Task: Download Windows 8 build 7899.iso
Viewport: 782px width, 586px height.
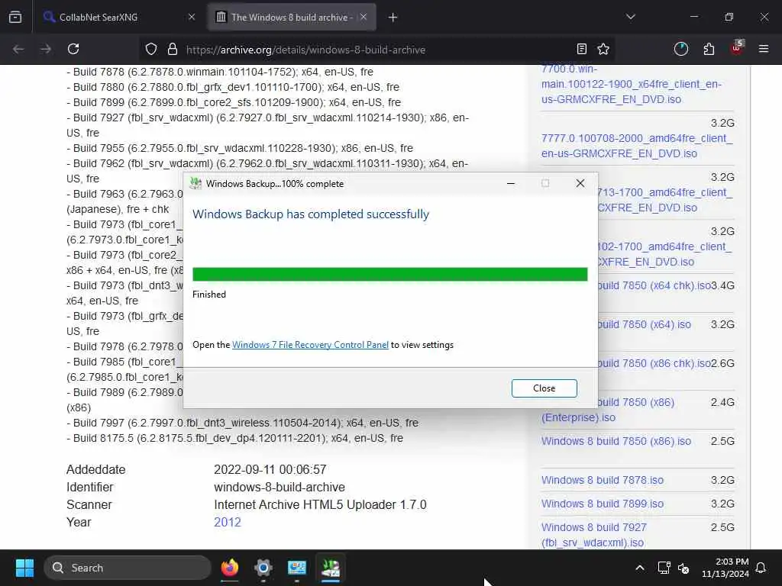Action: click(x=603, y=504)
